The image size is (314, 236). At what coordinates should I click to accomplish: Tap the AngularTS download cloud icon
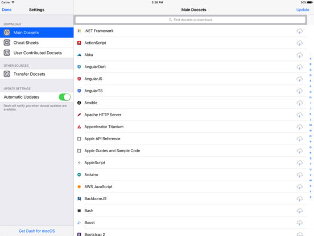299,91
